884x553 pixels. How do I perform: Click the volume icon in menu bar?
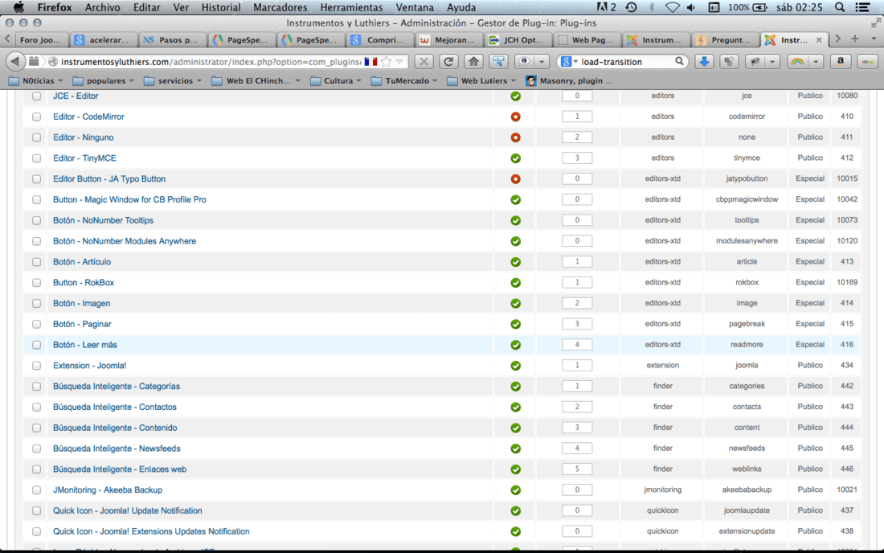point(691,7)
